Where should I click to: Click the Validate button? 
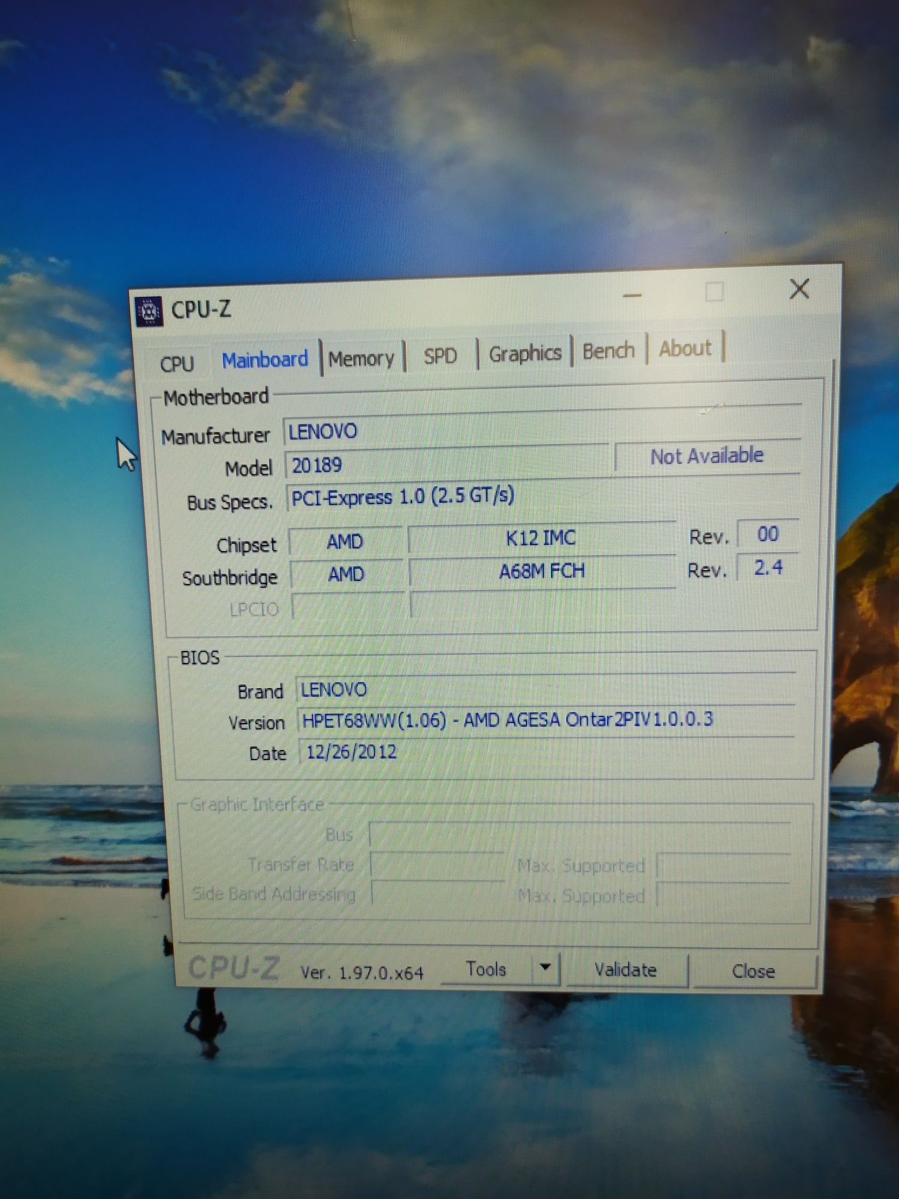tap(625, 970)
